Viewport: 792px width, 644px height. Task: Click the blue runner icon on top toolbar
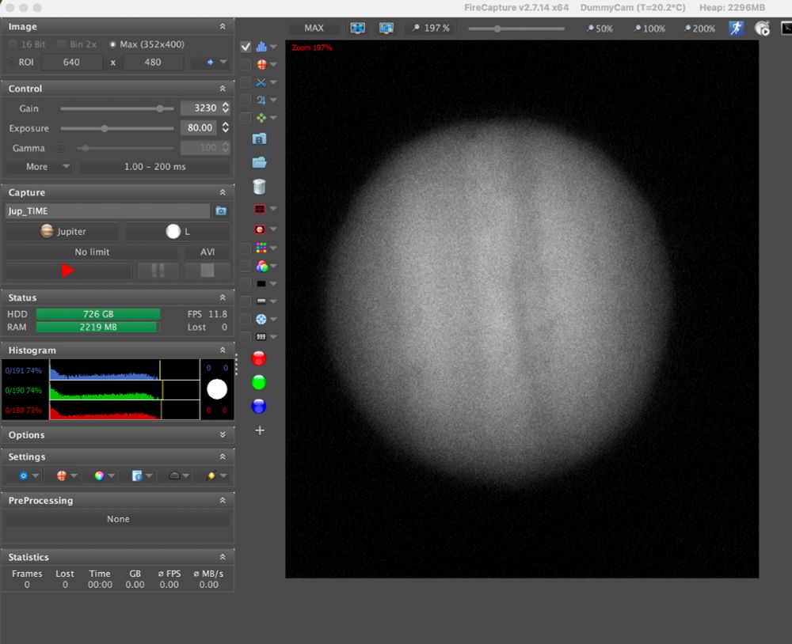pyautogui.click(x=736, y=28)
